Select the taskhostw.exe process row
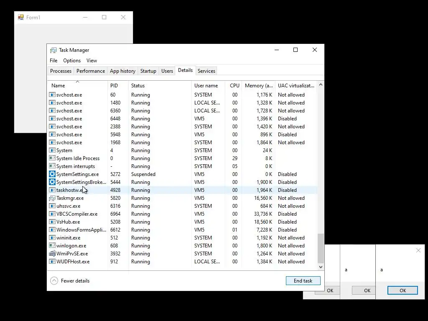 point(182,190)
